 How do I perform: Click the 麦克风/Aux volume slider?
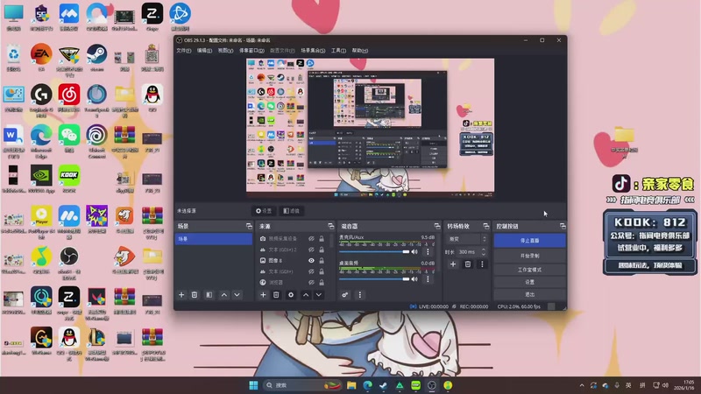point(374,252)
